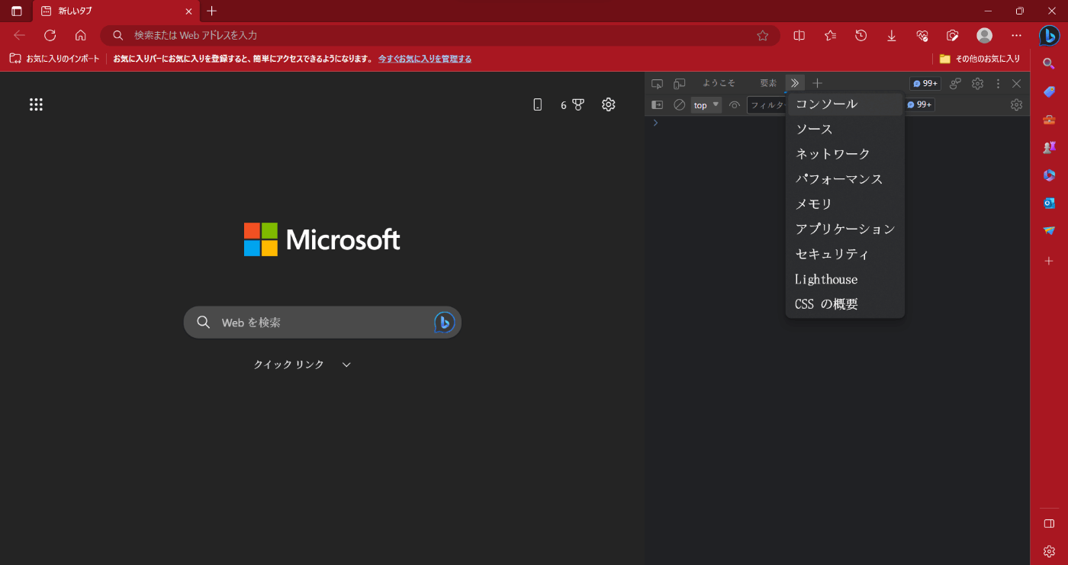
Task: Open the user profile avatar
Action: click(x=985, y=35)
